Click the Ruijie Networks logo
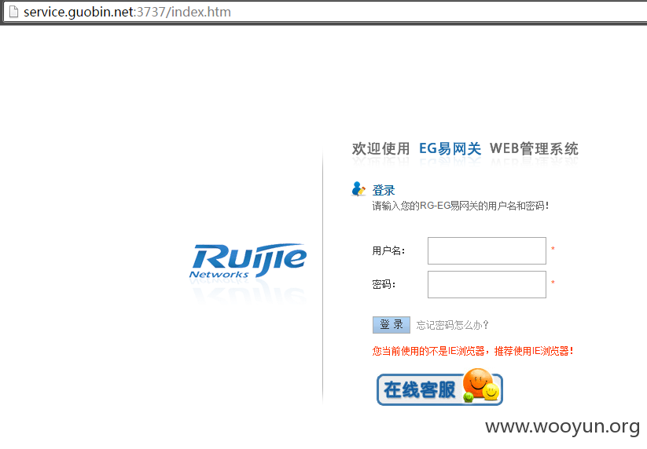Screen dimensions: 647x449 (x=248, y=261)
